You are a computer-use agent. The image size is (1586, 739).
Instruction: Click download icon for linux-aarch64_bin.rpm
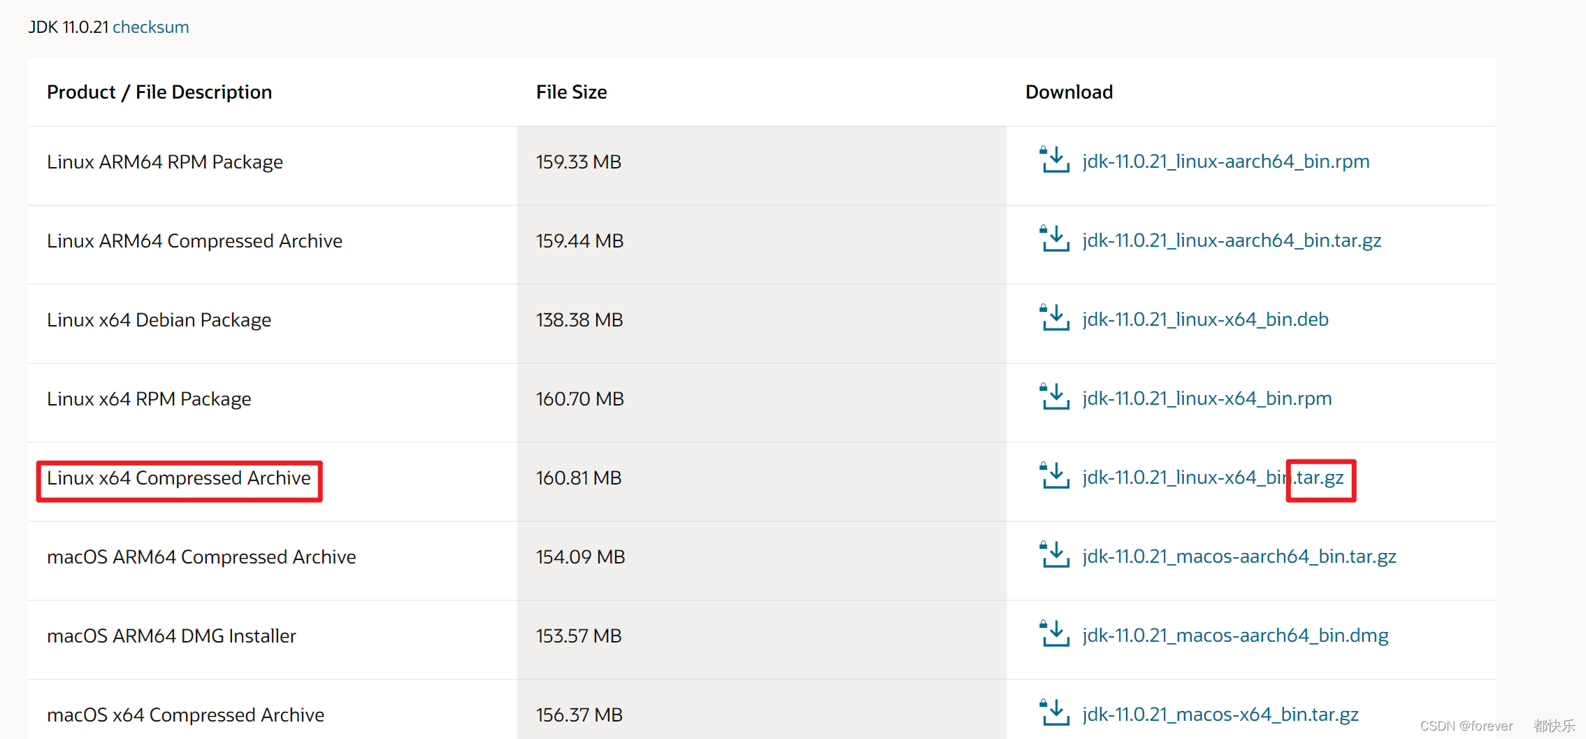[1054, 159]
